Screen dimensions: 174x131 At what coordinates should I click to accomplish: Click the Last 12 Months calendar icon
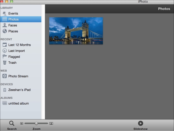[x=5, y=45]
